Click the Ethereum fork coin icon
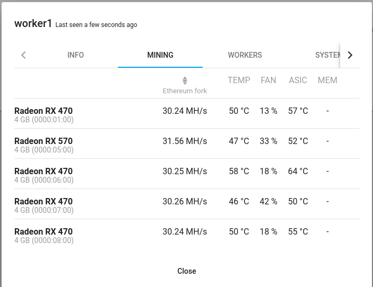Image resolution: width=373 pixels, height=287 pixels. (185, 80)
